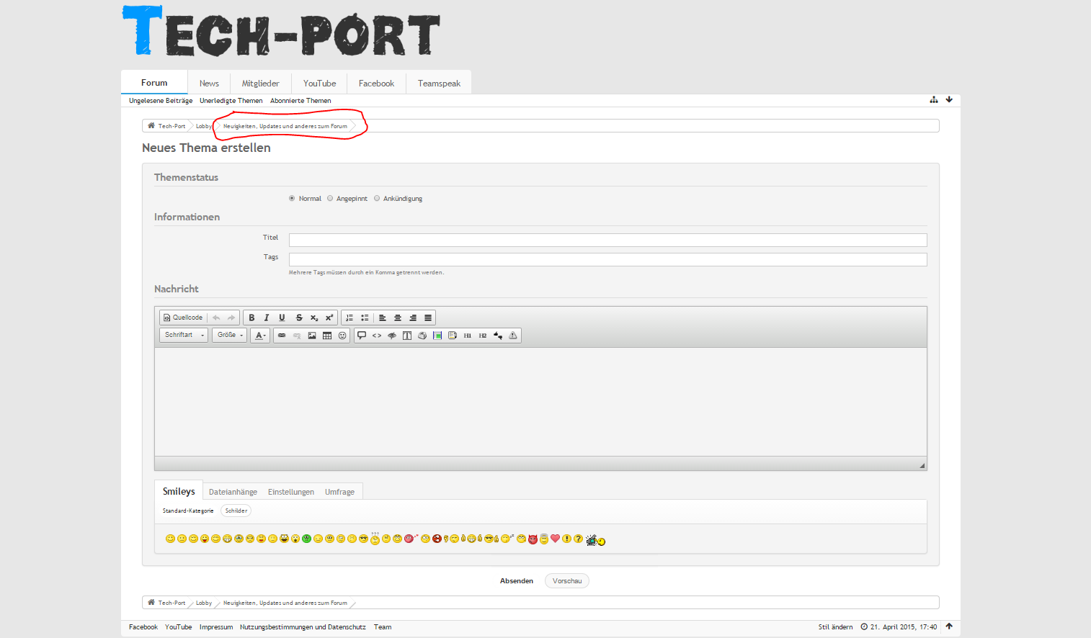Image resolution: width=1091 pixels, height=638 pixels.
Task: Insert a numbered list
Action: 349,318
